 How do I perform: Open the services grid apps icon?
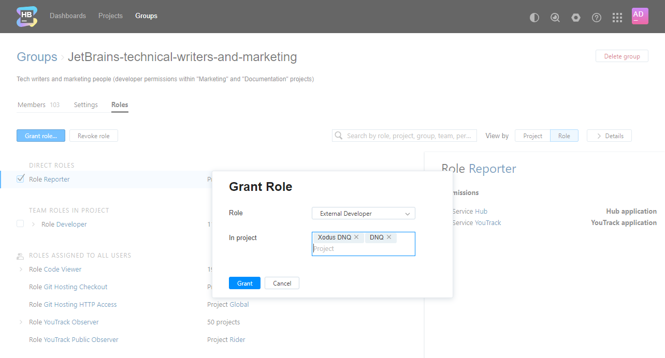point(617,18)
